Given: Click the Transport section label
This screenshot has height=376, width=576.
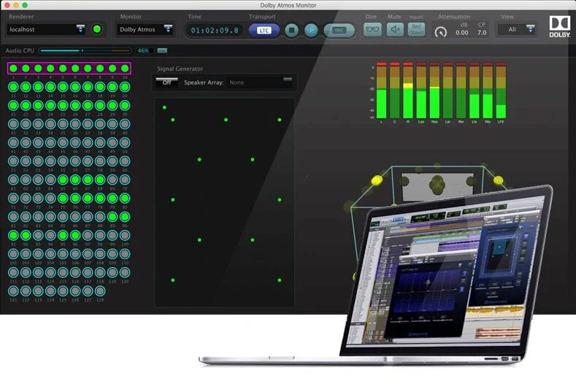Looking at the screenshot, I should 262,17.
